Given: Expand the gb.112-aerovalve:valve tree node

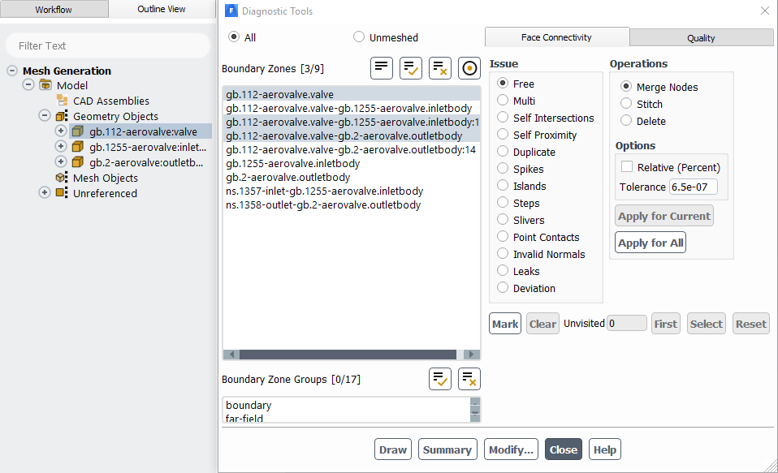Looking at the screenshot, I should [x=60, y=131].
